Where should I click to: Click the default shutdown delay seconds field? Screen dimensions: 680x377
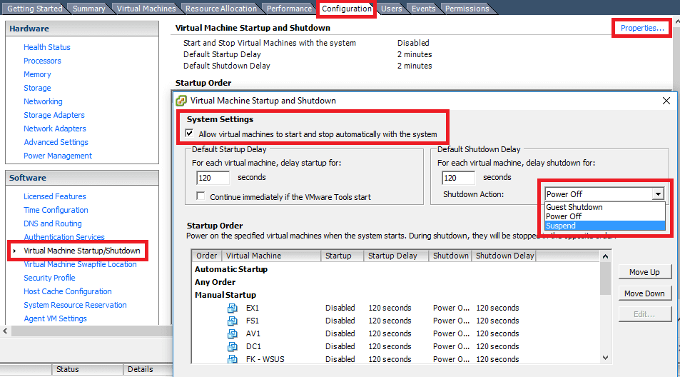[458, 178]
